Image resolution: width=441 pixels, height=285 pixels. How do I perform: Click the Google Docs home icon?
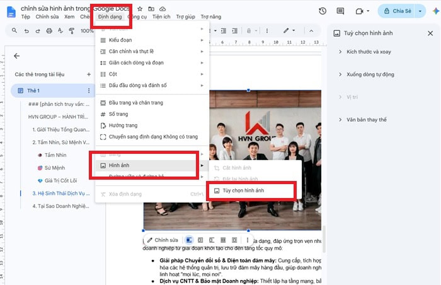pos(11,12)
